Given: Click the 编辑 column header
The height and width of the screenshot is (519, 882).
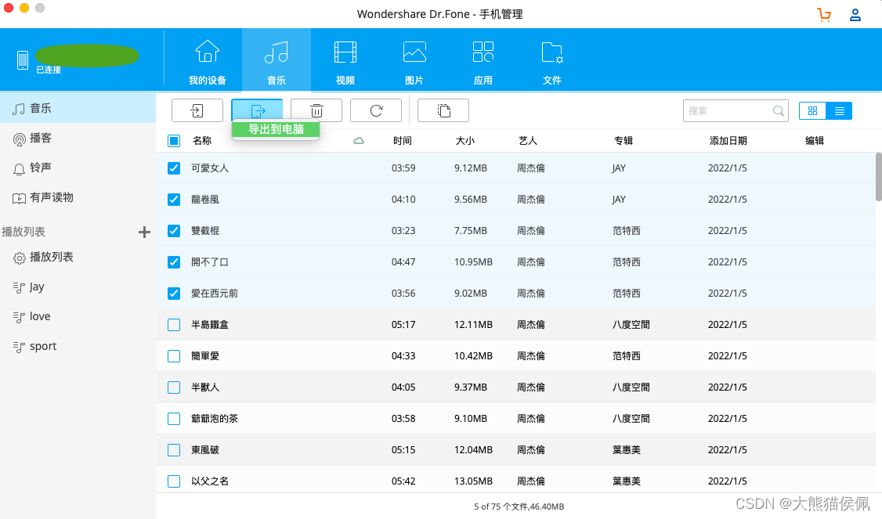Looking at the screenshot, I should [x=815, y=141].
